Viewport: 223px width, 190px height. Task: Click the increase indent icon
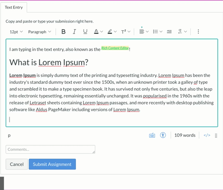[x=169, y=32]
